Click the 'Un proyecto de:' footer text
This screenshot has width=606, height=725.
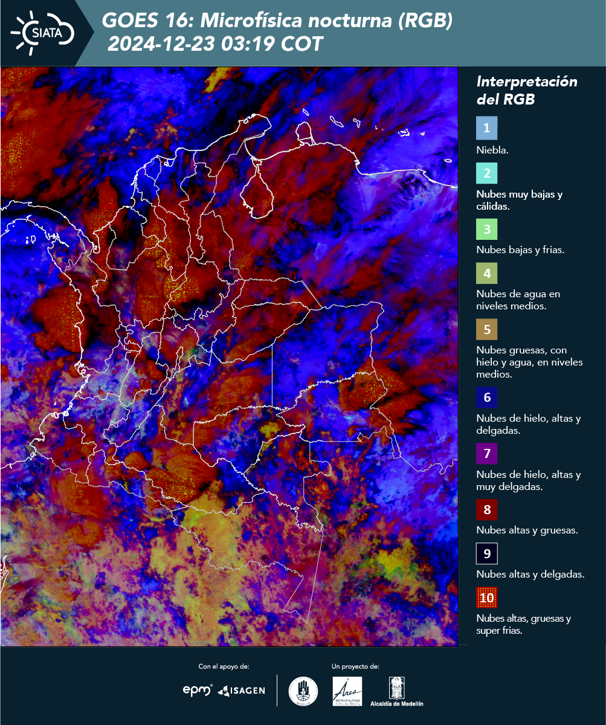[355, 666]
